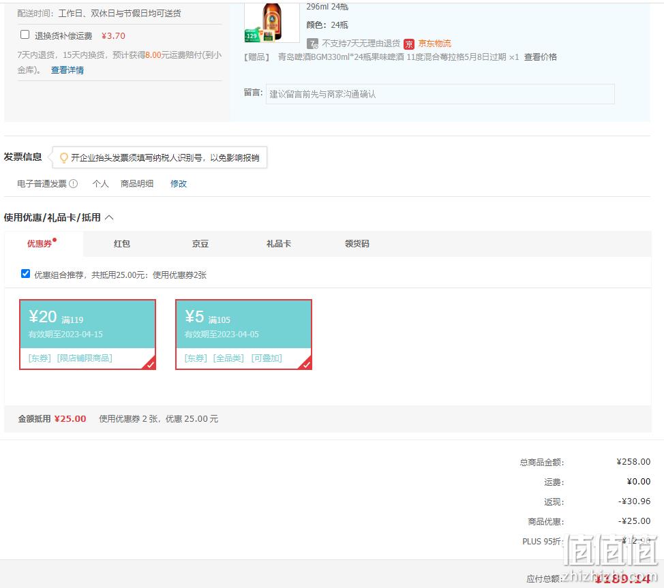
Task: Click the 返现 -¥30.96 value
Action: [x=634, y=501]
